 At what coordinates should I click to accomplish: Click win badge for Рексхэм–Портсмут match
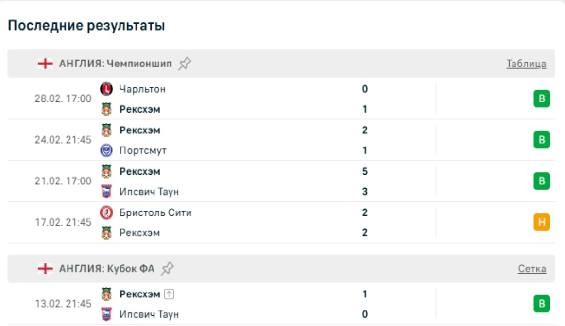coord(542,140)
